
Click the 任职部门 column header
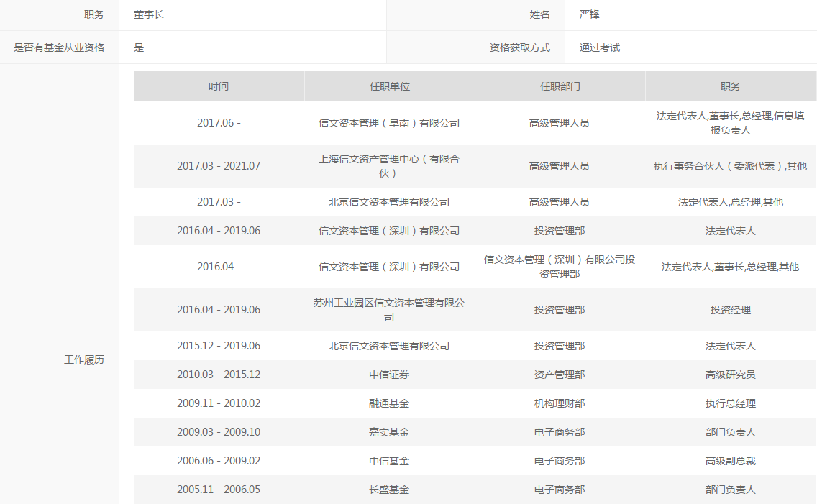560,86
